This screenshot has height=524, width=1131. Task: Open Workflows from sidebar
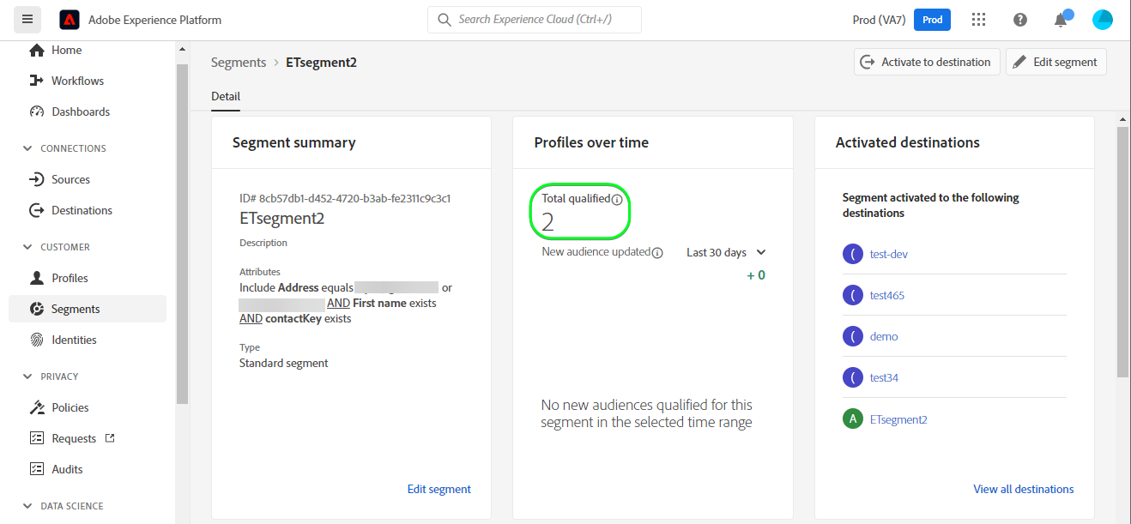[x=77, y=81]
